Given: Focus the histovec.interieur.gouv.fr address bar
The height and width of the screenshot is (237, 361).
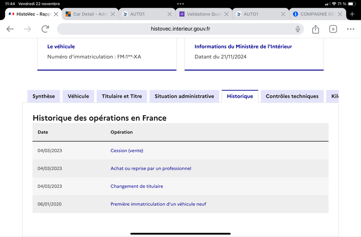Looking at the screenshot, I should (x=180, y=29).
